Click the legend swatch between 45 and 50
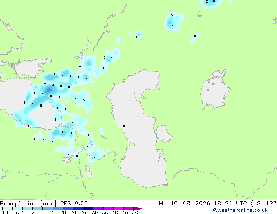 pos(128,208)
